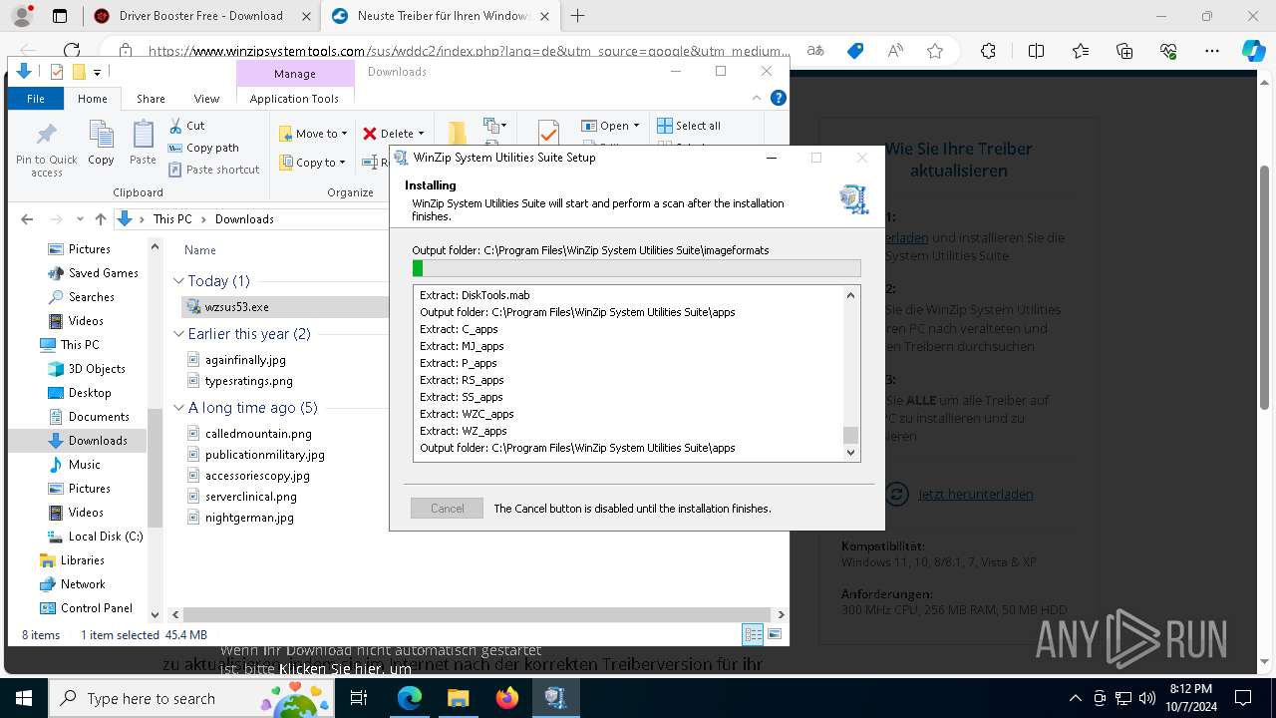The image size is (1276, 718).
Task: Click the taskbar search box
Action: pos(191,698)
